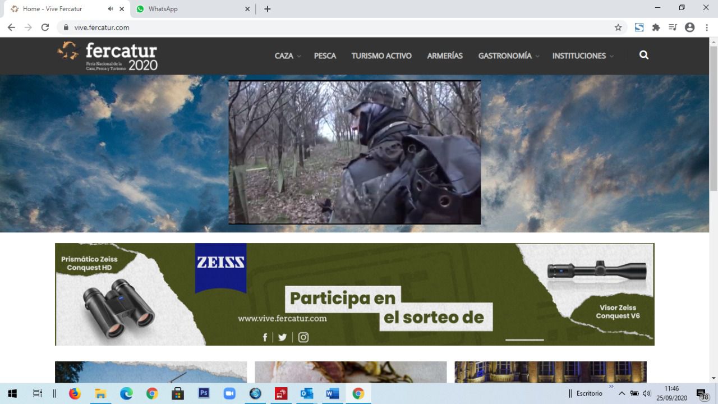This screenshot has width=718, height=404.
Task: Click the Zeiss binoculars image
Action: tap(118, 307)
